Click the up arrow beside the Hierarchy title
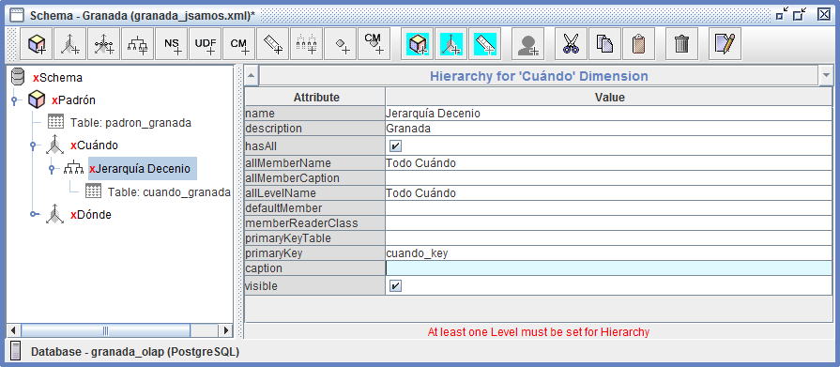 click(x=252, y=75)
